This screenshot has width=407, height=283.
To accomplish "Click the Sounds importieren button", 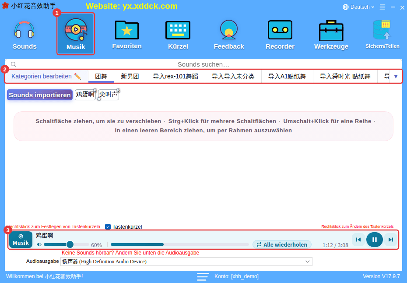I will pyautogui.click(x=40, y=95).
